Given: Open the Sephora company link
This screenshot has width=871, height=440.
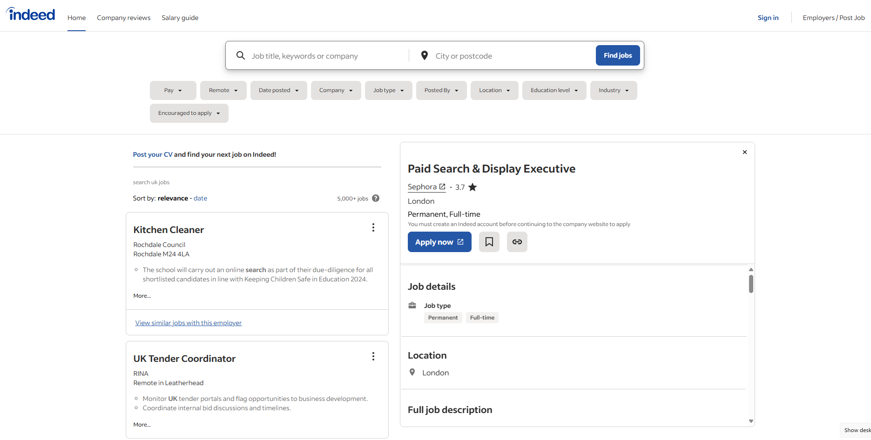Looking at the screenshot, I should point(426,187).
